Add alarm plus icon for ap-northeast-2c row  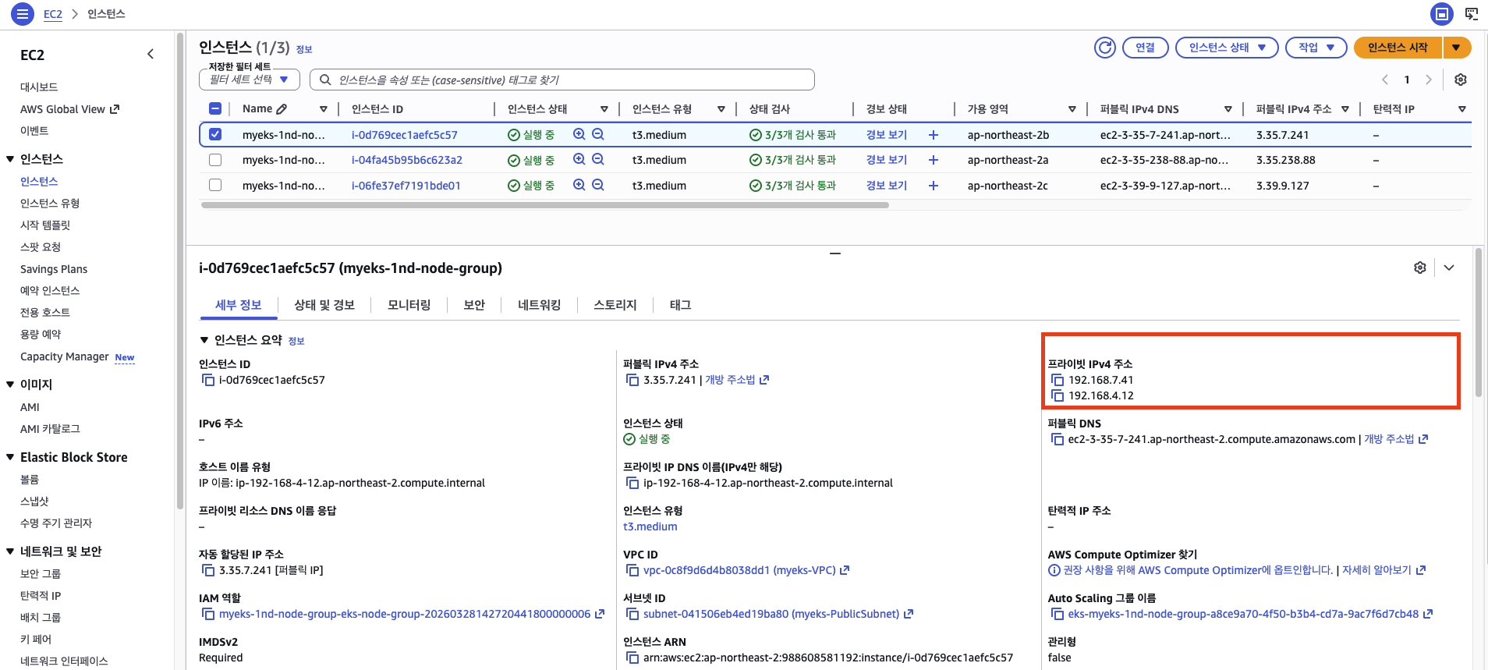point(933,186)
